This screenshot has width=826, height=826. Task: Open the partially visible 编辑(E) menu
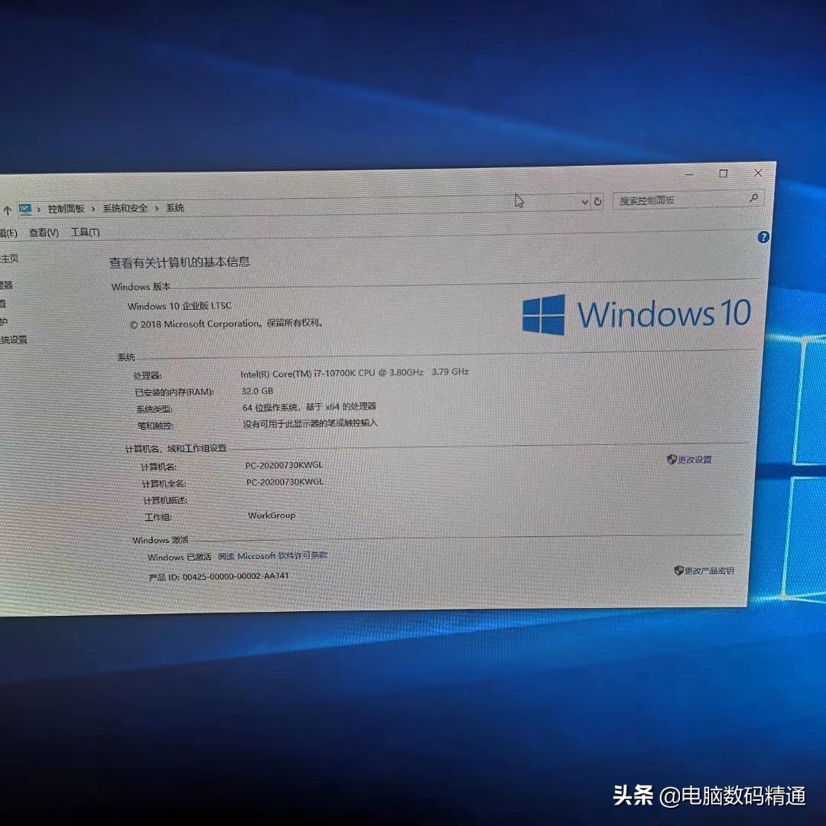click(8, 233)
